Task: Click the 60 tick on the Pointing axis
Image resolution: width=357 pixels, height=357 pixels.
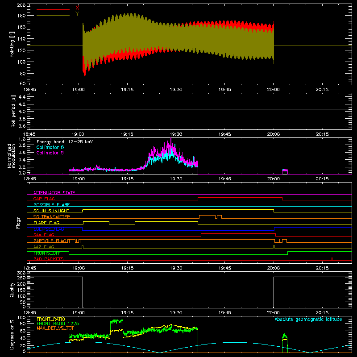Action: coord(23,83)
